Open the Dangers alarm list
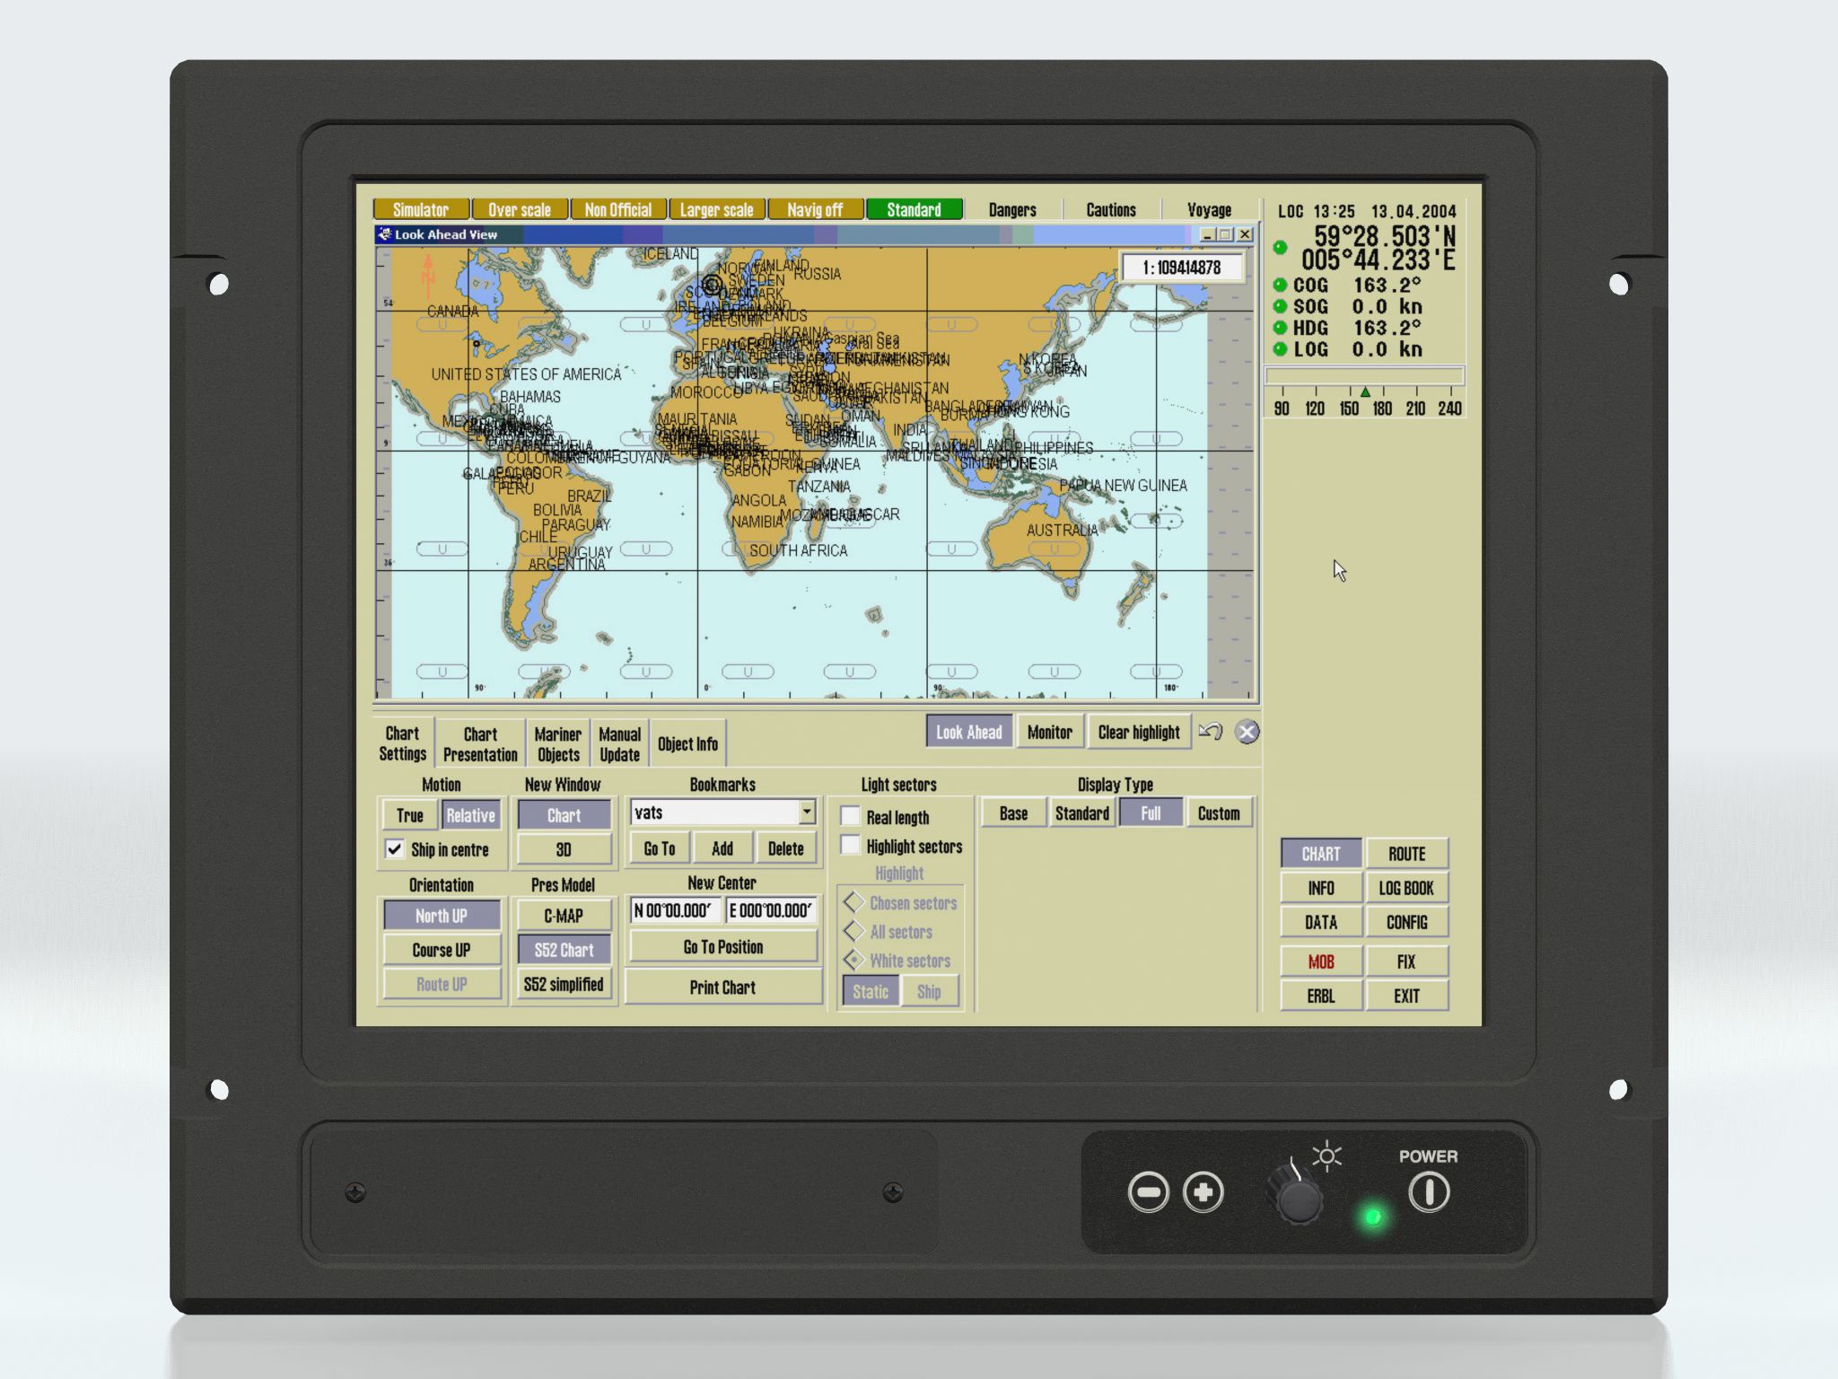Image resolution: width=1838 pixels, height=1379 pixels. point(1011,210)
